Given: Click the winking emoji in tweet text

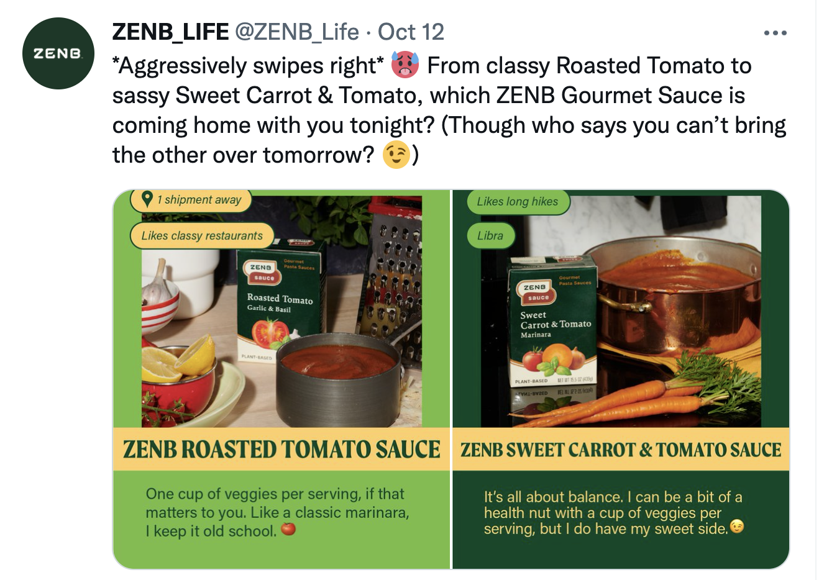Looking at the screenshot, I should point(396,155).
